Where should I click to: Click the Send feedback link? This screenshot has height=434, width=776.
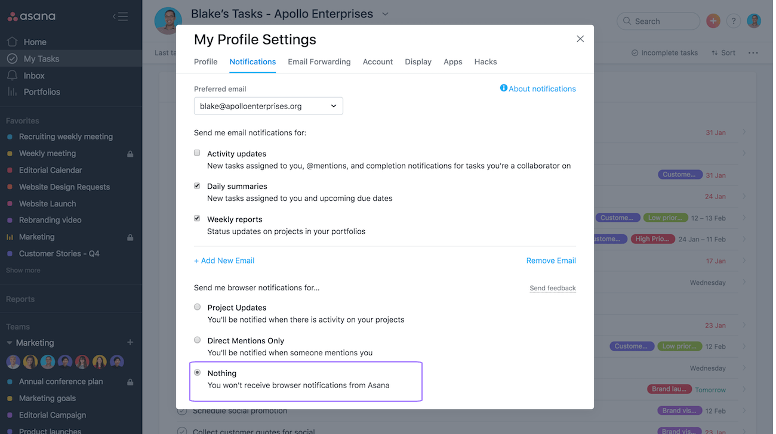coord(553,288)
